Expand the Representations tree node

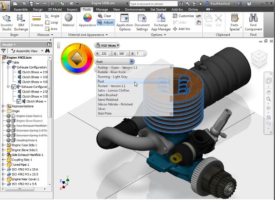(3, 106)
